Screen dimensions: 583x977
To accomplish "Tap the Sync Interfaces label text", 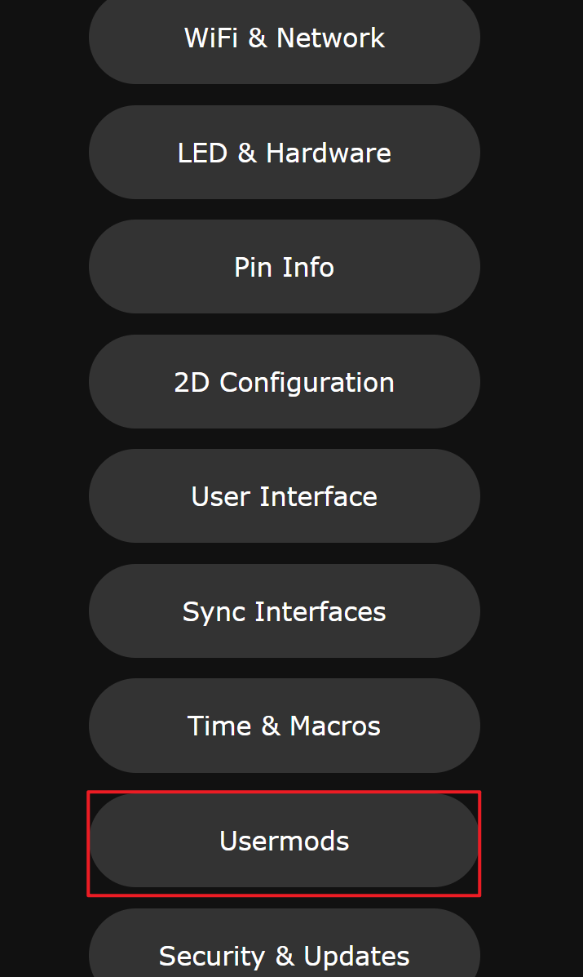I will 285,612.
